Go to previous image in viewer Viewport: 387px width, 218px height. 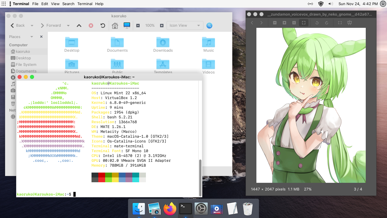(252, 23)
